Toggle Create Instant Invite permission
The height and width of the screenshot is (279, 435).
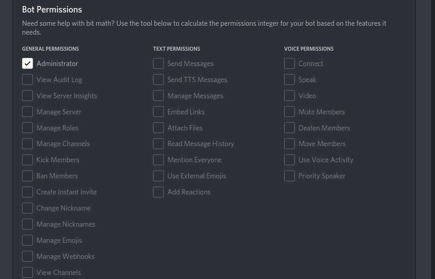click(x=27, y=192)
